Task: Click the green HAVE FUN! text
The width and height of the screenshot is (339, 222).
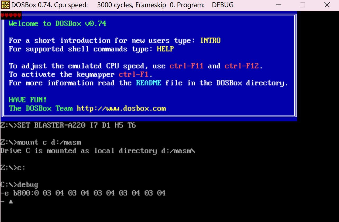Action: pos(28,100)
